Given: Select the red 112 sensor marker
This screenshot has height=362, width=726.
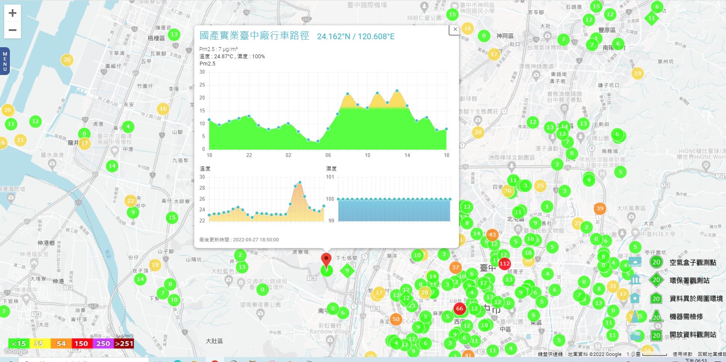Looking at the screenshot, I should point(504,263).
